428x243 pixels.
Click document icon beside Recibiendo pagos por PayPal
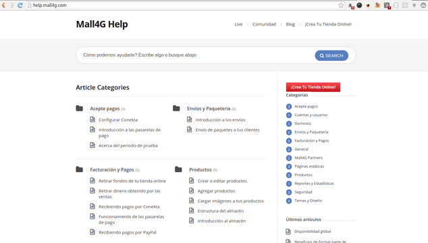coord(92,232)
